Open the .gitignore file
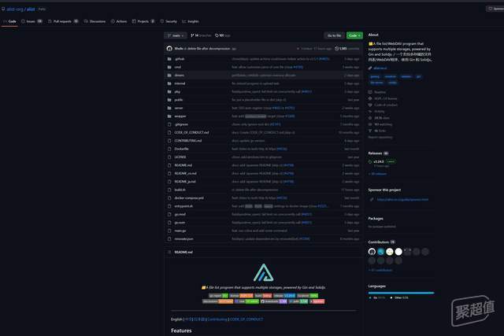 [181, 124]
